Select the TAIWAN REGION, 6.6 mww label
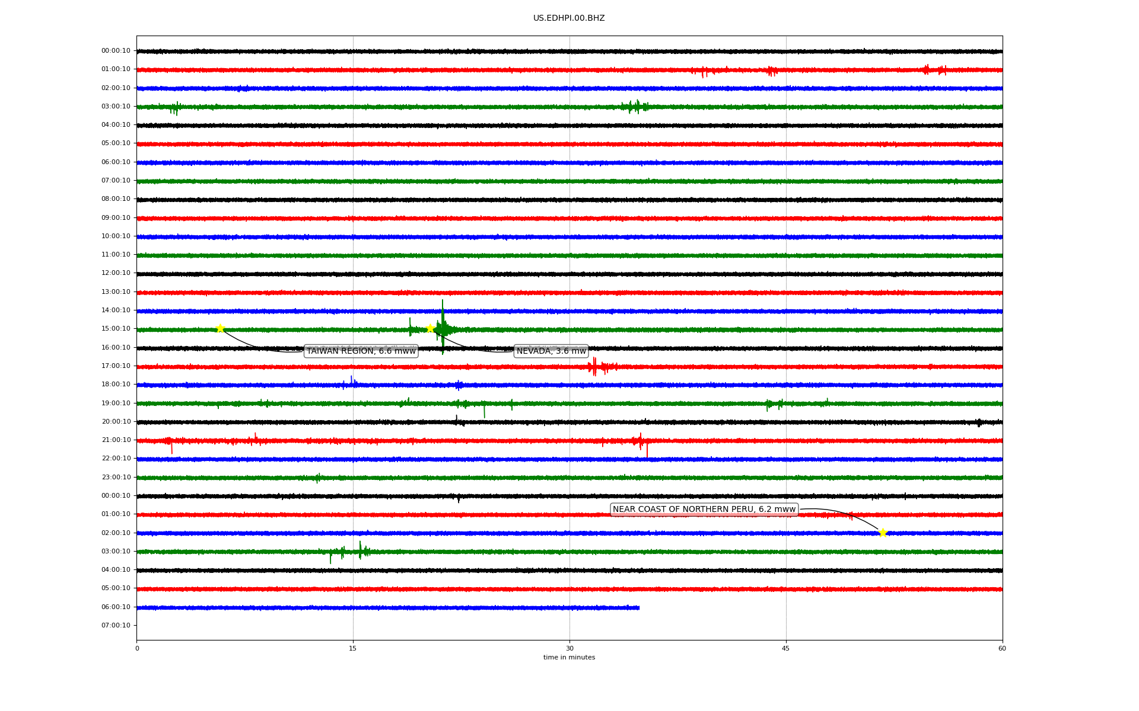 (361, 351)
